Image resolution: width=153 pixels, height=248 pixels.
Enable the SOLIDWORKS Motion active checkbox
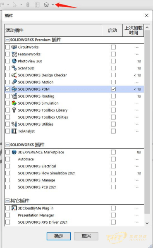click(7, 82)
